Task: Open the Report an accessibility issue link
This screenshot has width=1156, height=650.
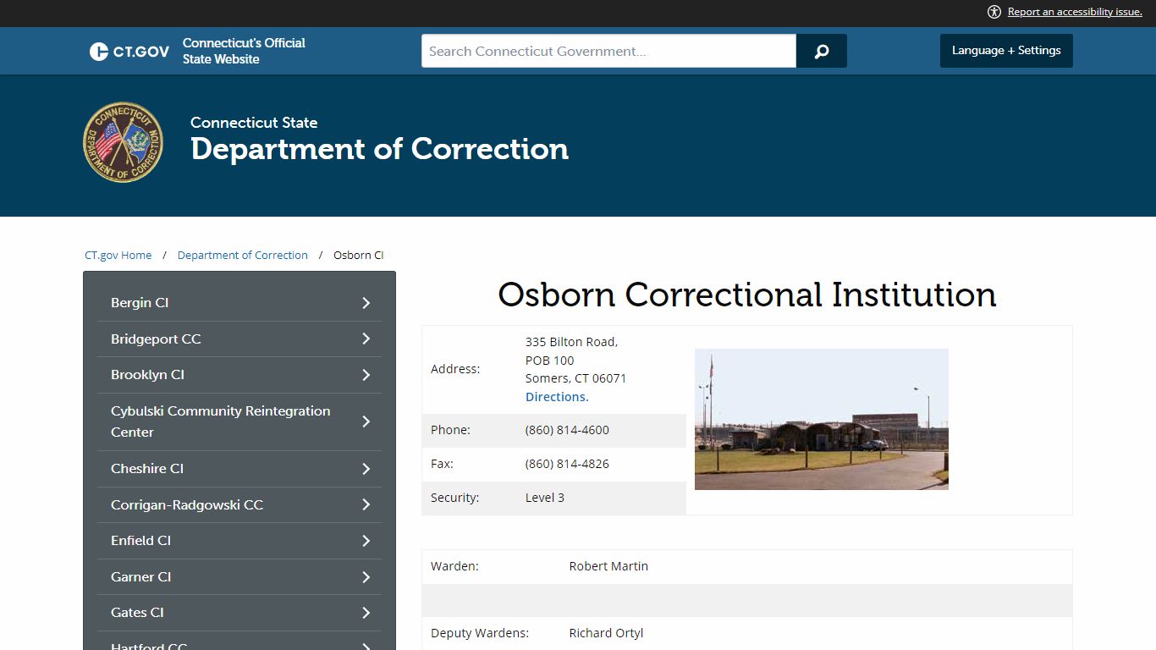Action: (1075, 12)
